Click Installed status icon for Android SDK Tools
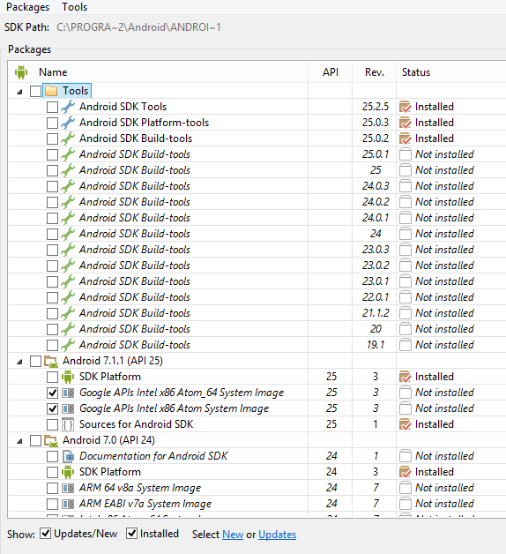This screenshot has width=506, height=554. pos(405,107)
